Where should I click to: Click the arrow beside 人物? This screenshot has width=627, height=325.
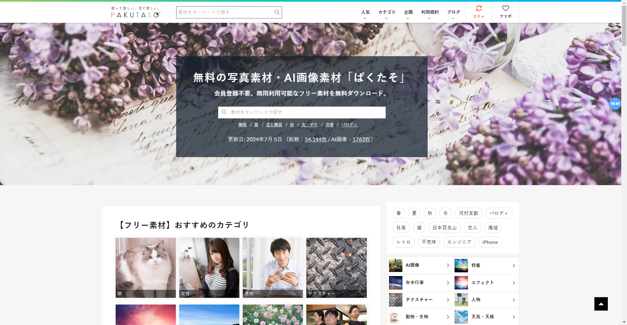514,300
